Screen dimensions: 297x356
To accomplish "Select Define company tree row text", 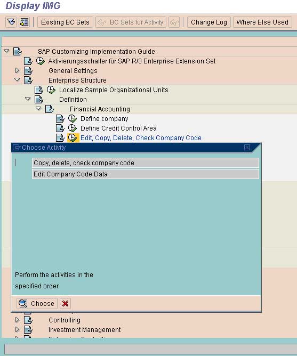I will point(105,119).
